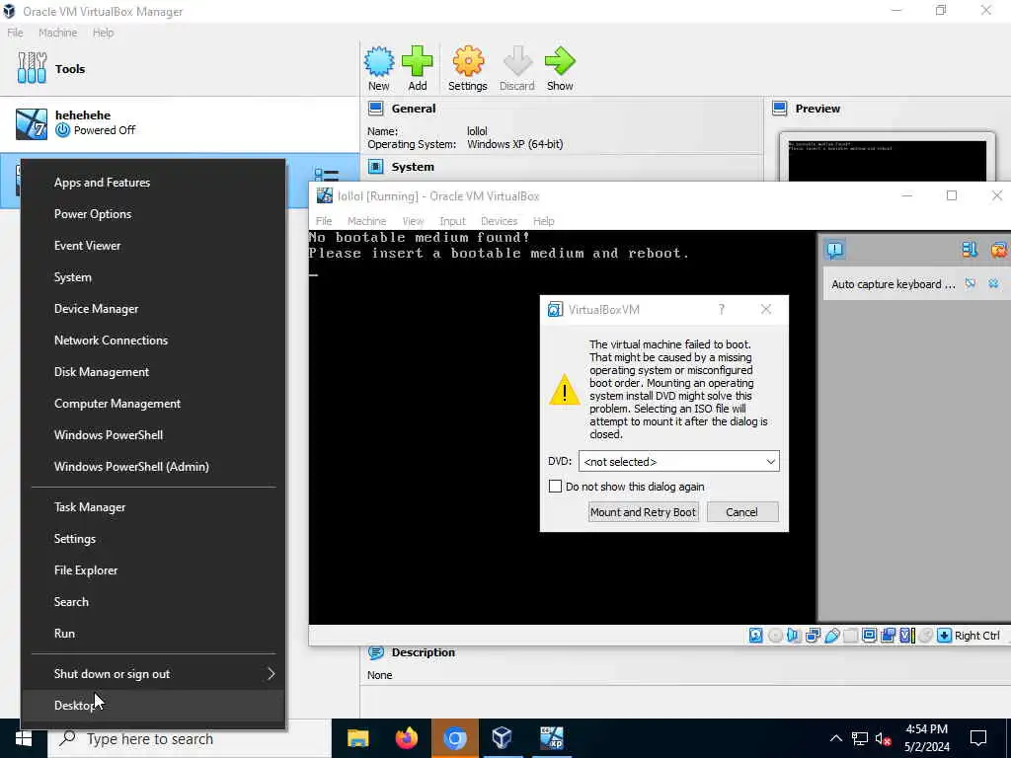Click the Discard toolbar icon
1011x758 pixels.
[x=517, y=68]
